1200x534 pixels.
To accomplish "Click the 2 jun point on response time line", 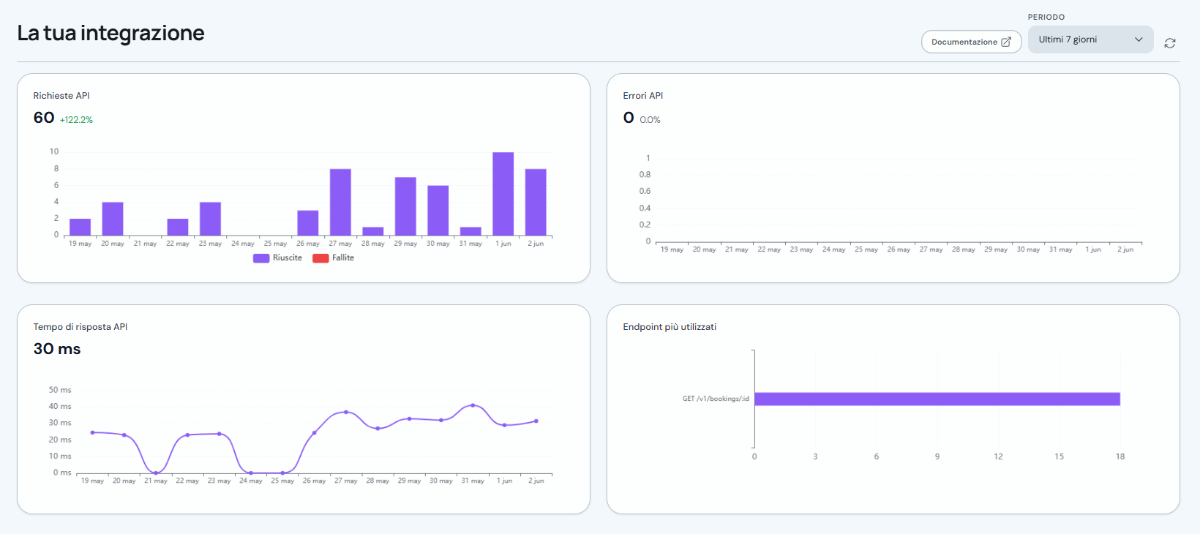I will [536, 421].
